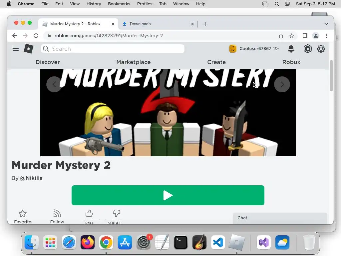The image size is (341, 256).
Task: Open the Roblox hamburger navigation menu
Action: pyautogui.click(x=15, y=49)
